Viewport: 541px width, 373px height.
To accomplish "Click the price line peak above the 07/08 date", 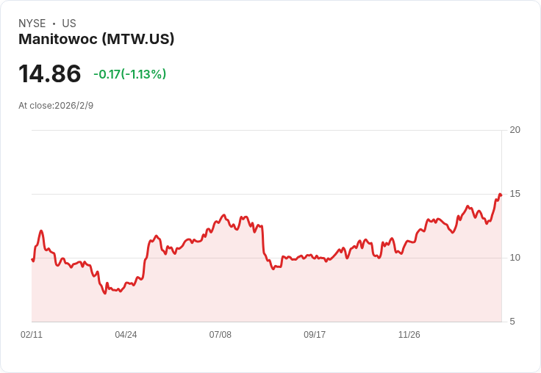I will tap(224, 215).
